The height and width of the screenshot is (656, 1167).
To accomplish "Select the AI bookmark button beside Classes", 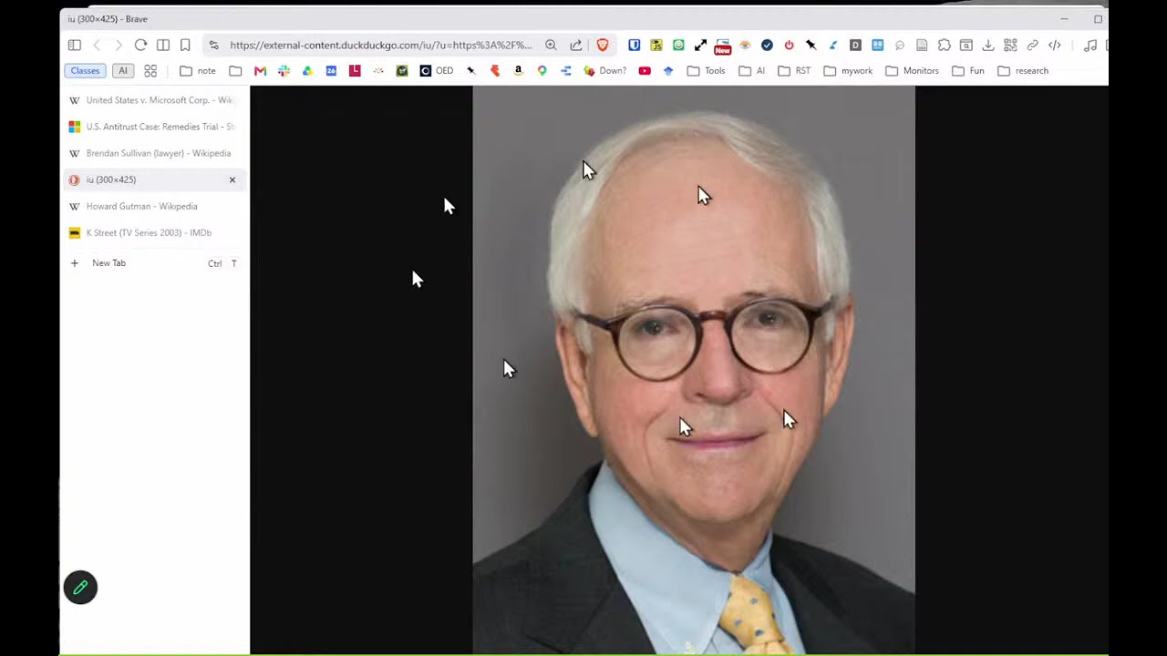I will coord(123,70).
